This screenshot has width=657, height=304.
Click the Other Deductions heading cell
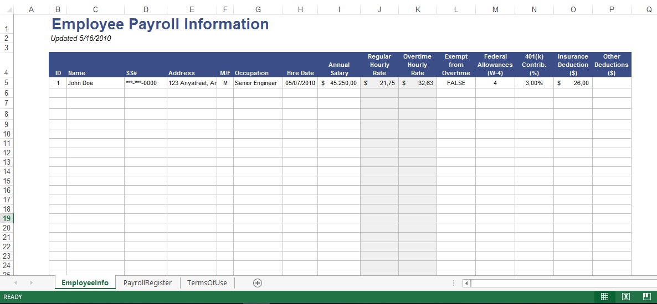click(612, 65)
